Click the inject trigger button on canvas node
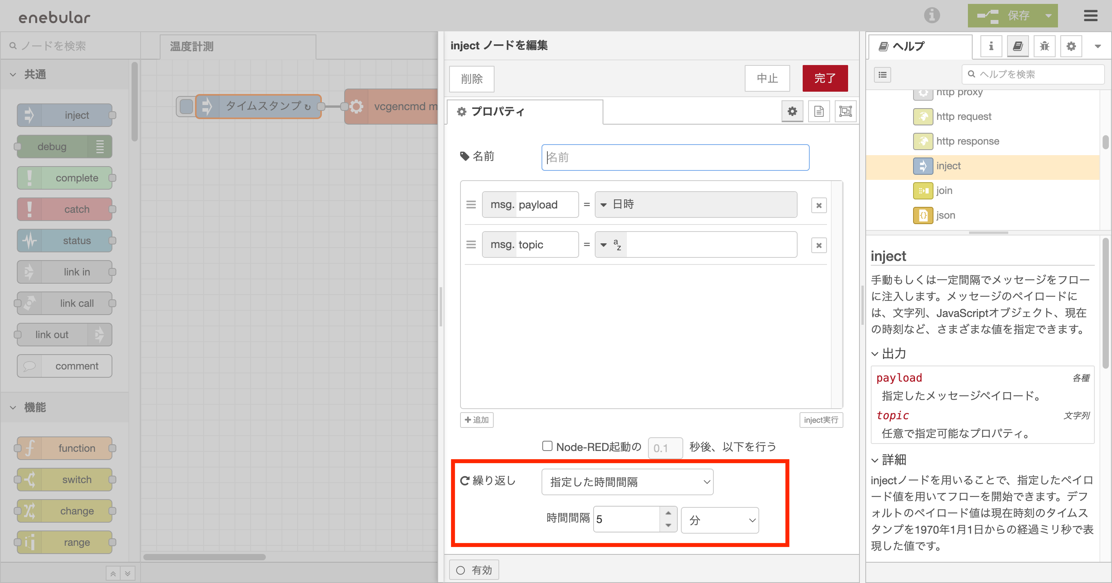The width and height of the screenshot is (1112, 583). pos(186,107)
